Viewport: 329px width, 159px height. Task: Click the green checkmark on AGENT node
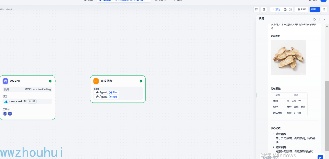(50, 81)
